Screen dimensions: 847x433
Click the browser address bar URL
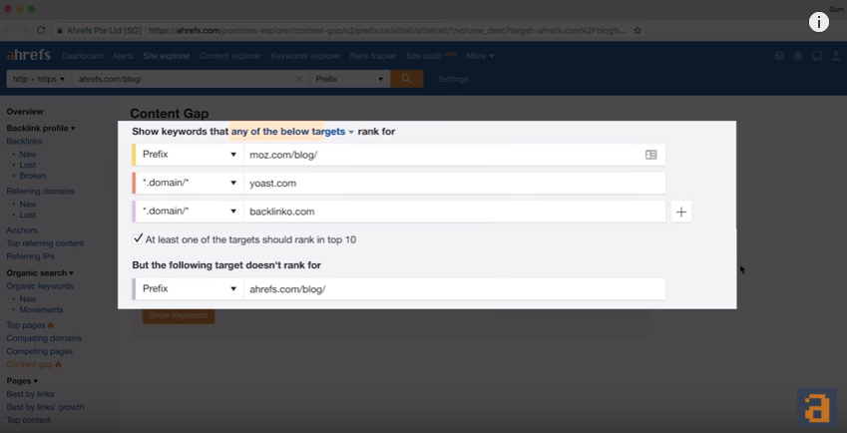click(x=387, y=31)
